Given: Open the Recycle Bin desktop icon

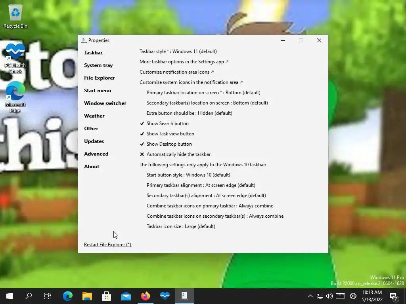Looking at the screenshot, I should pos(15,17).
